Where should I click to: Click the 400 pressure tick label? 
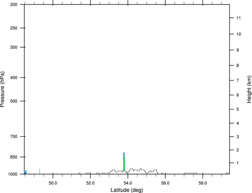[x=14, y=77]
